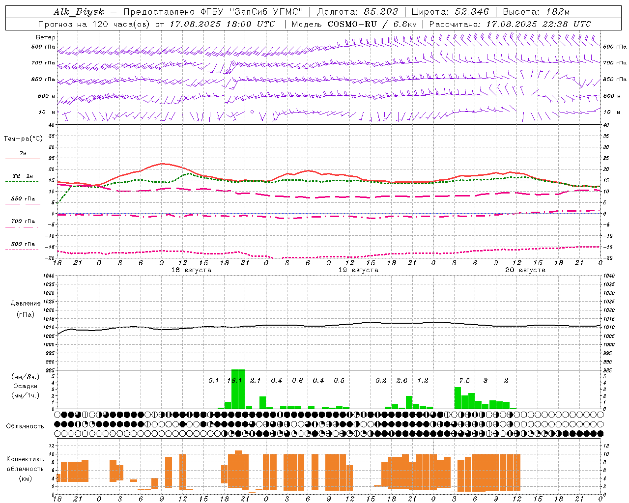This screenshot has height=503, width=629.
Task: Click the 0.6 precipitation value
Action: 297,380
